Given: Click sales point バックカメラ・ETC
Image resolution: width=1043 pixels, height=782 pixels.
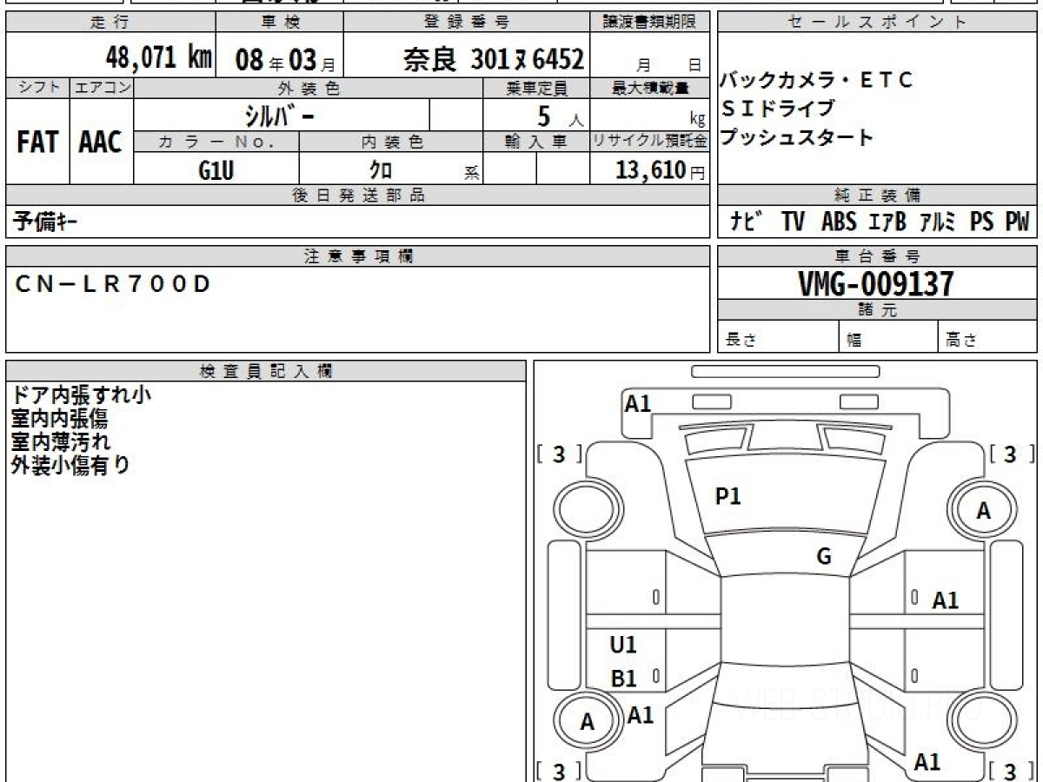Looking at the screenshot, I should coord(817,81).
